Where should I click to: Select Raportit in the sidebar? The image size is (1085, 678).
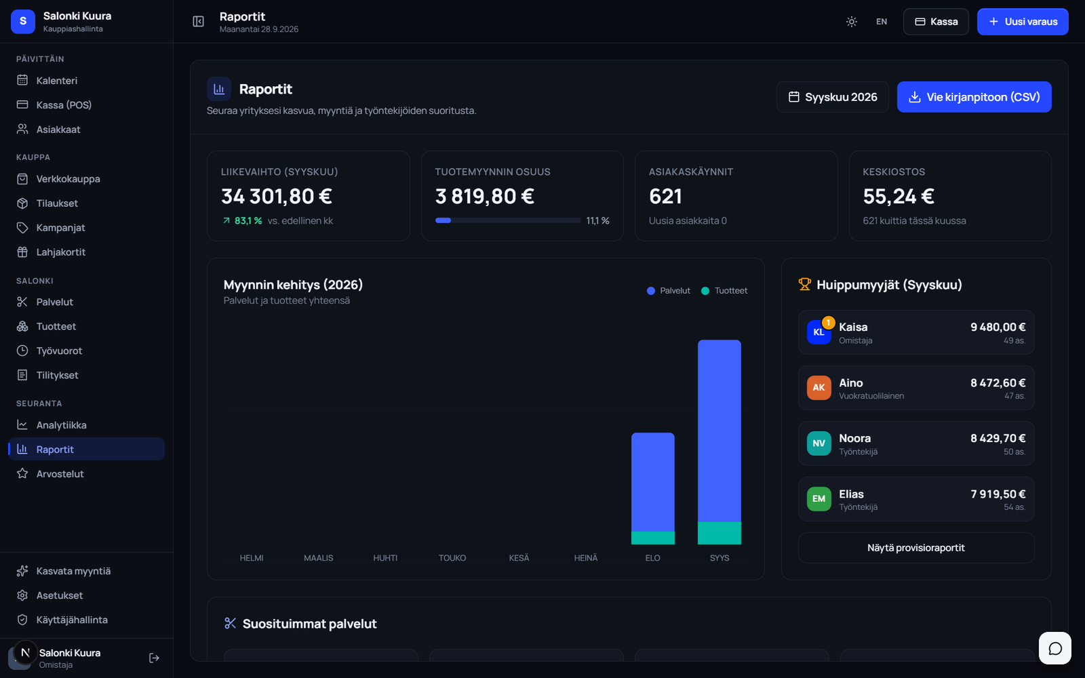86,450
